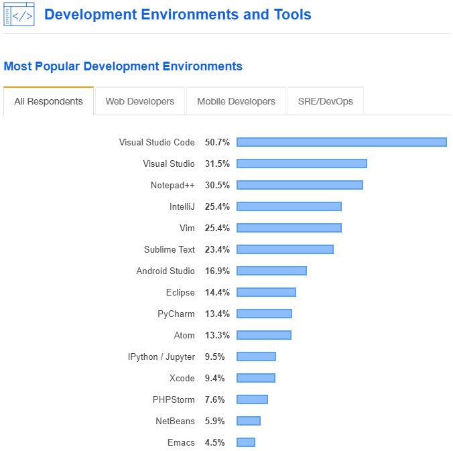This screenshot has height=451, width=453.
Task: Click the Sublime Text bar
Action: point(285,249)
